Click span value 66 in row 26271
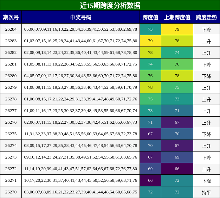Viewport: 220px width, 198px height. pyautogui.click(x=150, y=180)
